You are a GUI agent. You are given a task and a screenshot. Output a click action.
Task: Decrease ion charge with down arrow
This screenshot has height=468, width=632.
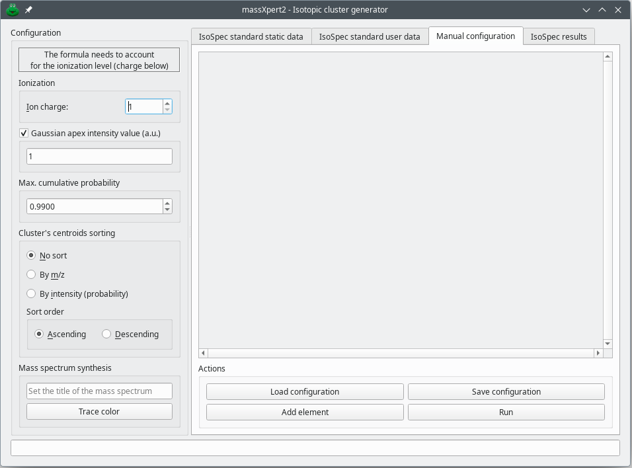tap(167, 110)
